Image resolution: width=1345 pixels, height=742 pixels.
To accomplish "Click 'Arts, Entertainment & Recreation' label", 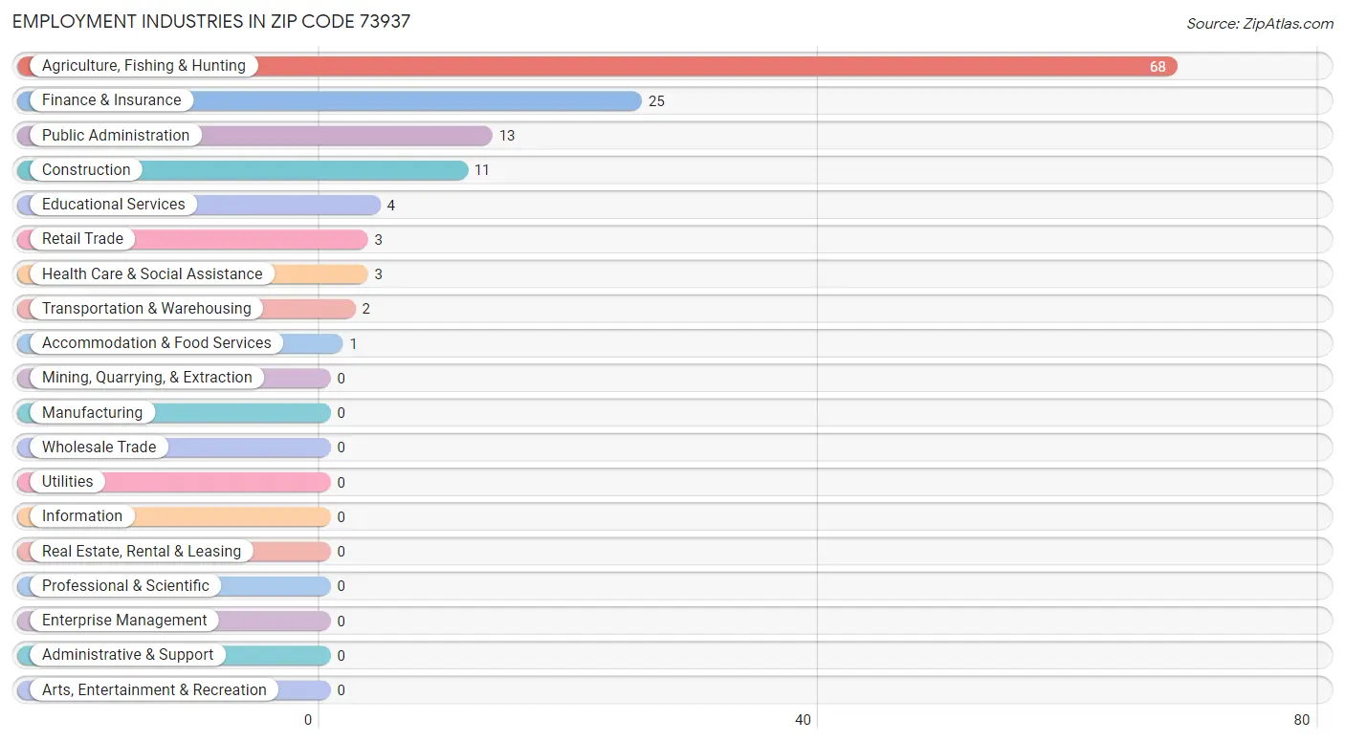I will click(154, 690).
